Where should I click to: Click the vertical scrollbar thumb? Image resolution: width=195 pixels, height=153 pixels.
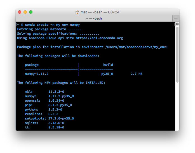pyautogui.click(x=177, y=54)
